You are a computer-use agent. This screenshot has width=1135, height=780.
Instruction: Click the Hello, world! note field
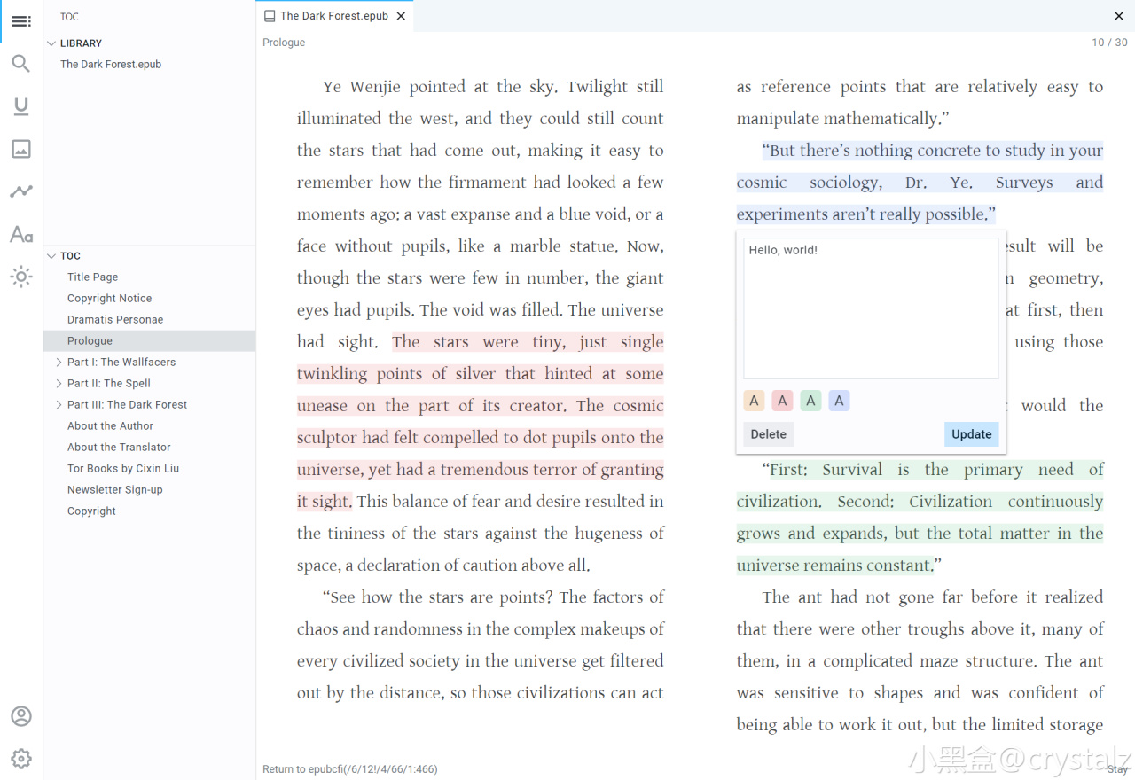[x=871, y=308]
